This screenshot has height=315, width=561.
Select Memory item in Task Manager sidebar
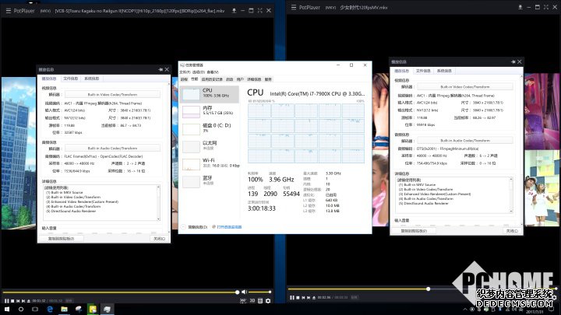210,111
